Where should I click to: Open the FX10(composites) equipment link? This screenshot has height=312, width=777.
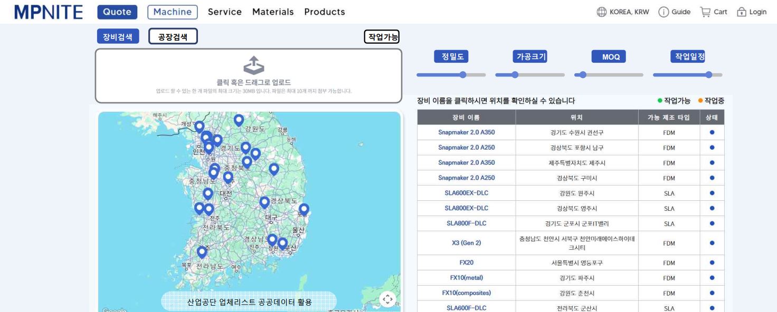(x=466, y=293)
